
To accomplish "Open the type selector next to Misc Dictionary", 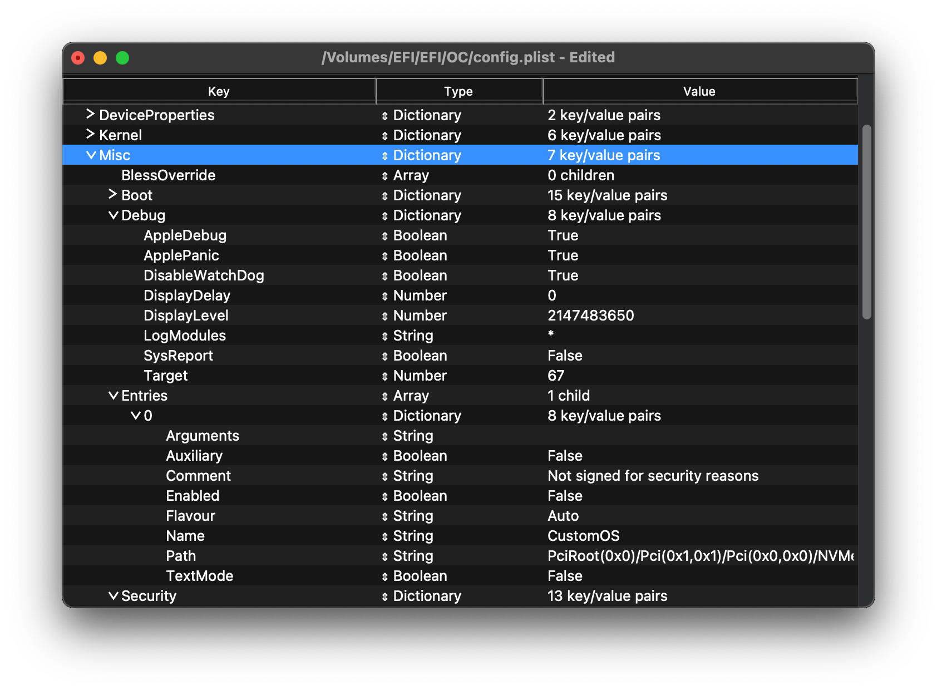I will click(x=384, y=155).
